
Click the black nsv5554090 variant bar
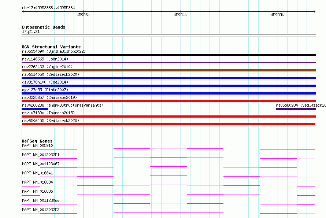(168, 55)
